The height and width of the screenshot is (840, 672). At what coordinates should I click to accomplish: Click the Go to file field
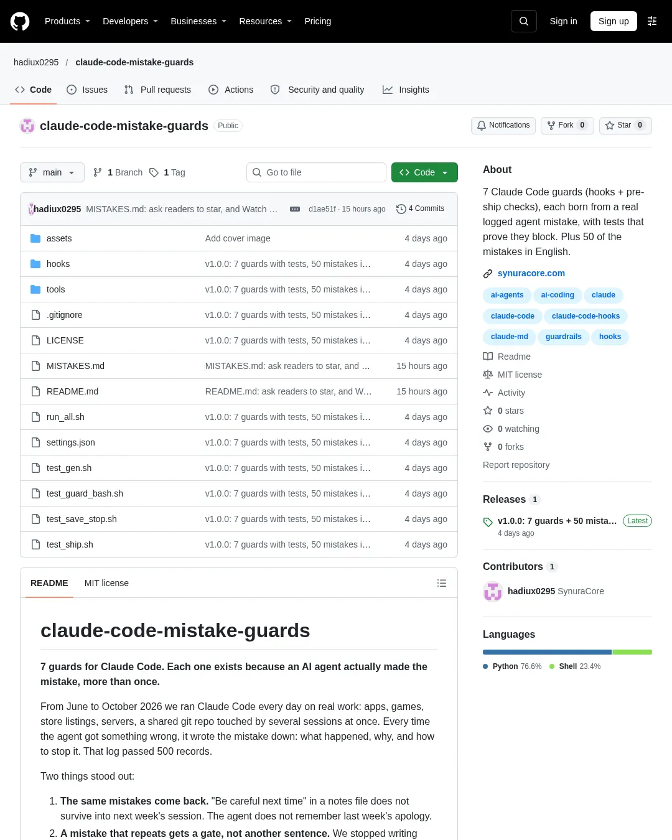click(317, 172)
